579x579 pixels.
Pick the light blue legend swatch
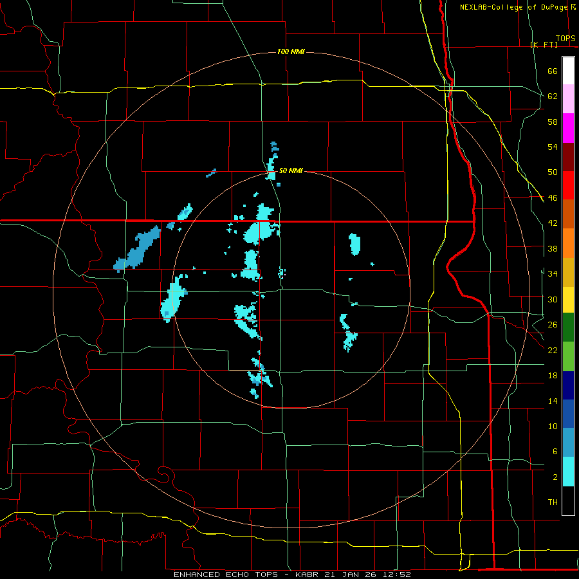[x=568, y=443]
